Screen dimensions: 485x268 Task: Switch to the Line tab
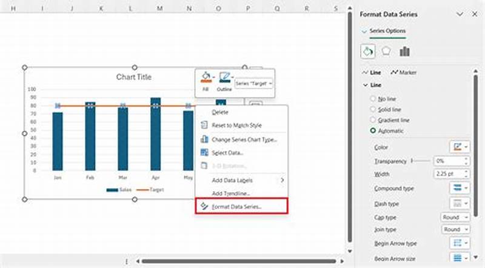pyautogui.click(x=372, y=72)
